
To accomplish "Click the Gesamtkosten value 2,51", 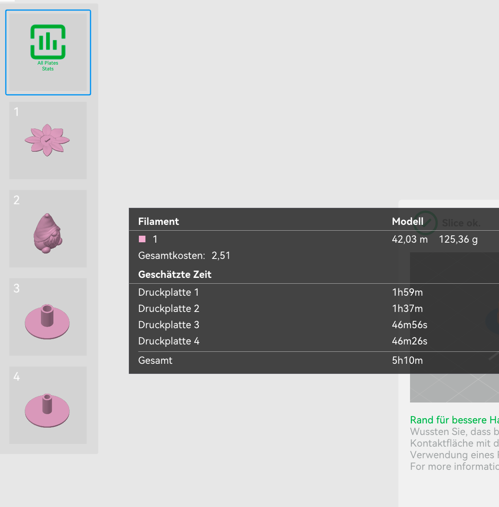I will (221, 255).
